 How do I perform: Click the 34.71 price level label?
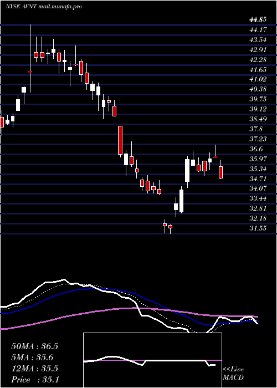[x=258, y=178]
